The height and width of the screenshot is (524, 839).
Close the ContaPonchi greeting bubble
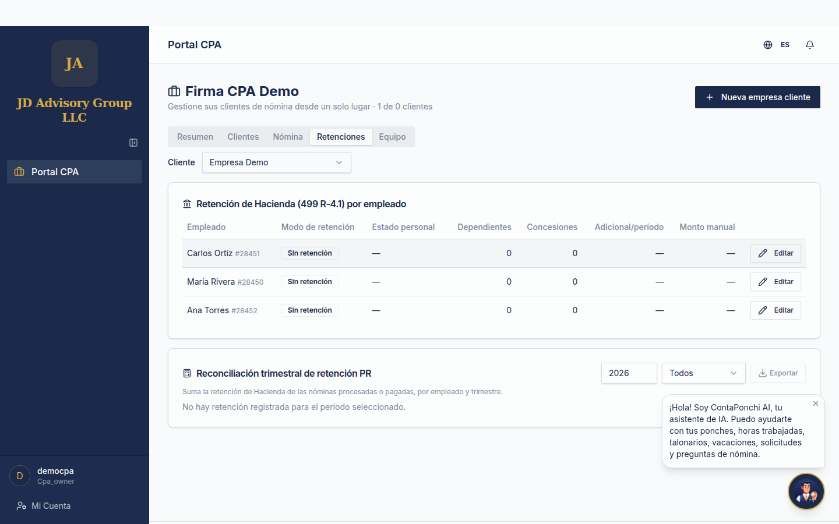(x=816, y=403)
